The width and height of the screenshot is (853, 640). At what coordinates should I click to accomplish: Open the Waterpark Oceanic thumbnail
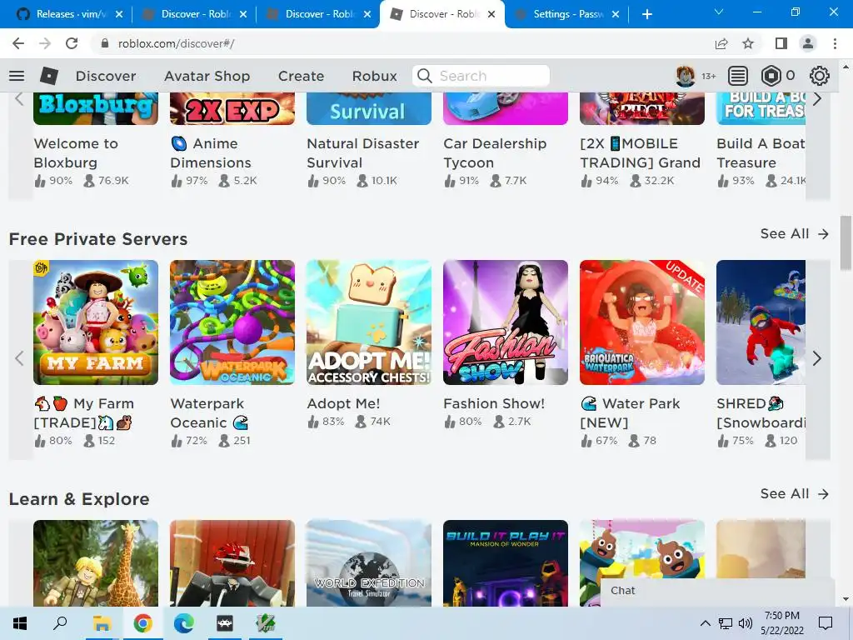(x=232, y=322)
